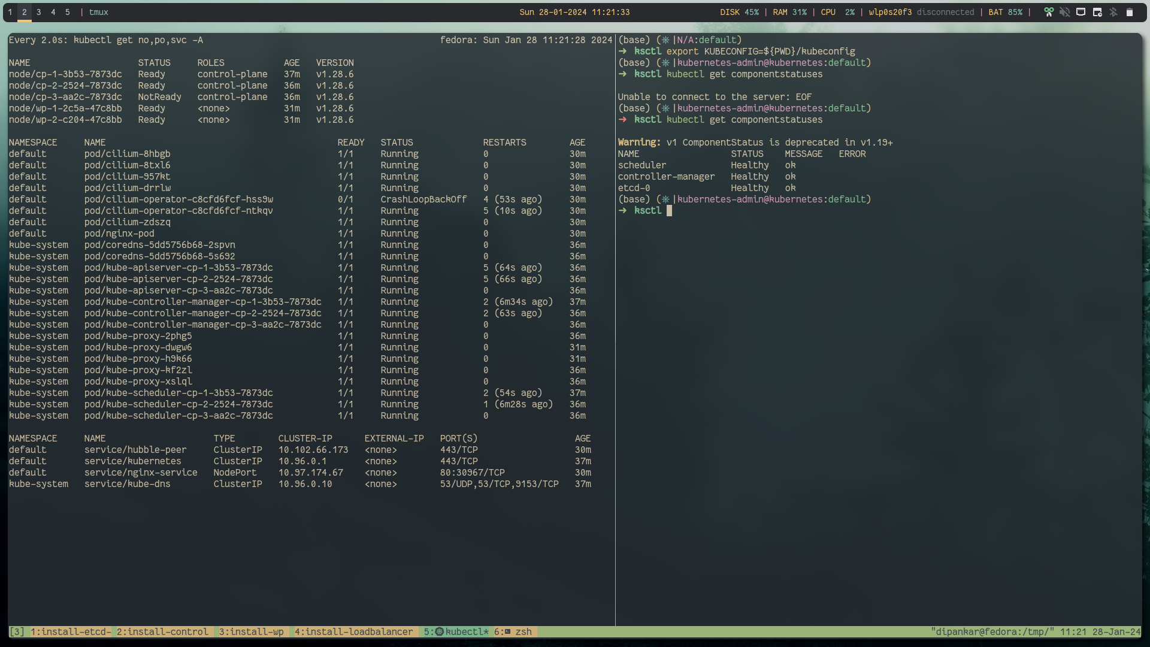Click node/cp-3-aa2c-7873dc row name

coord(65,97)
